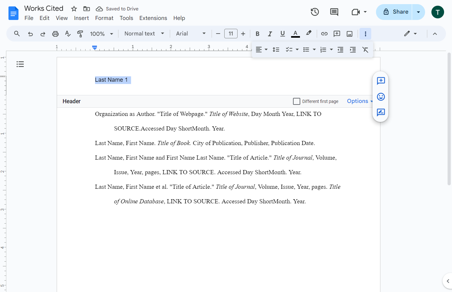Viewport: 452px width, 292px height.
Task: Open bulleted list style arrow
Action: [x=314, y=50]
